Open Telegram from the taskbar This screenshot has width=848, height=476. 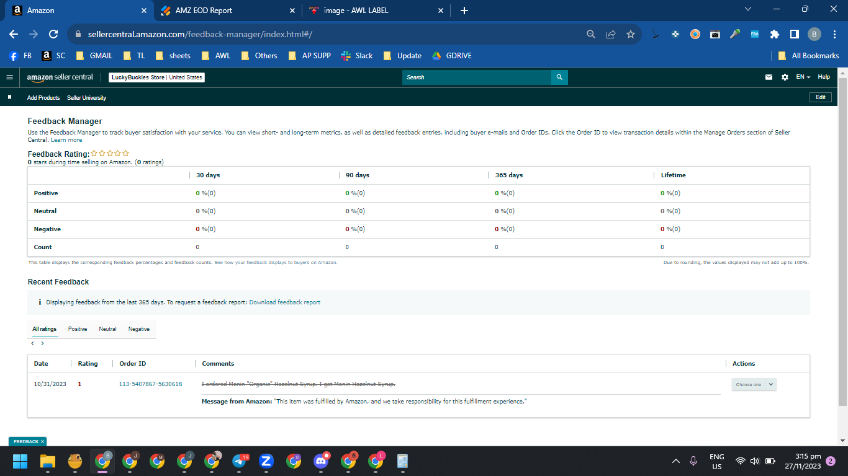(240, 461)
